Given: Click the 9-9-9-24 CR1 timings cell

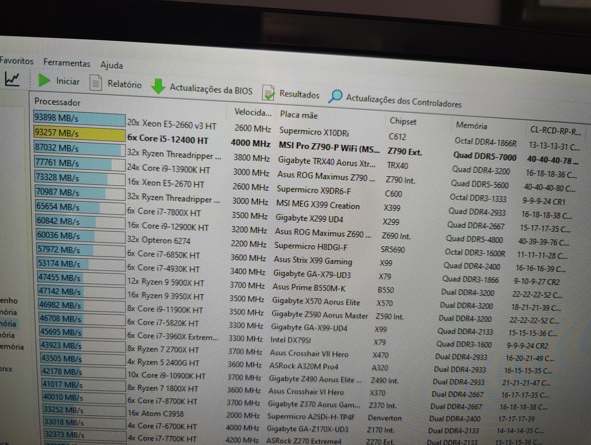Looking at the screenshot, I should click(544, 201).
